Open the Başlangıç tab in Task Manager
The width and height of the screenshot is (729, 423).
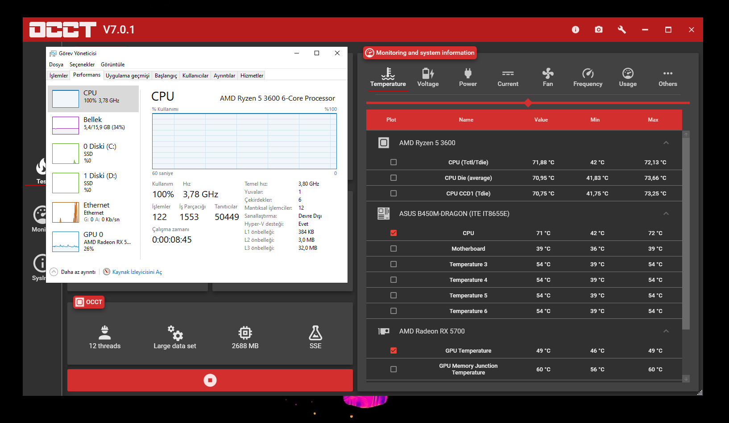166,76
